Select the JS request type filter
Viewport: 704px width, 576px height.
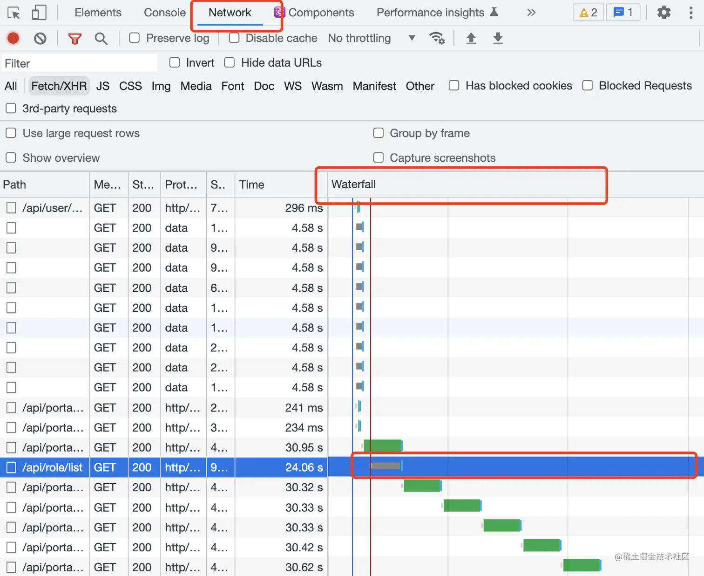(x=103, y=86)
